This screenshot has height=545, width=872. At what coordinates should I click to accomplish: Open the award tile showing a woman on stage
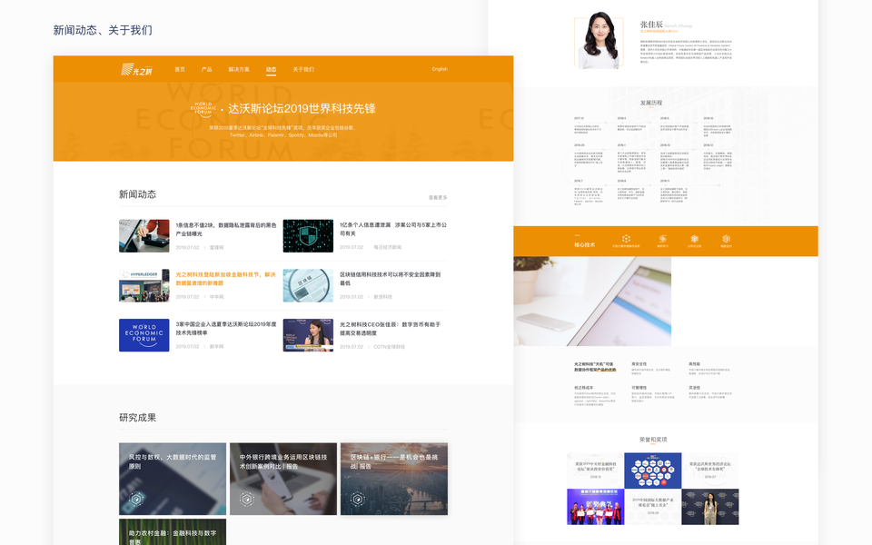click(x=710, y=507)
